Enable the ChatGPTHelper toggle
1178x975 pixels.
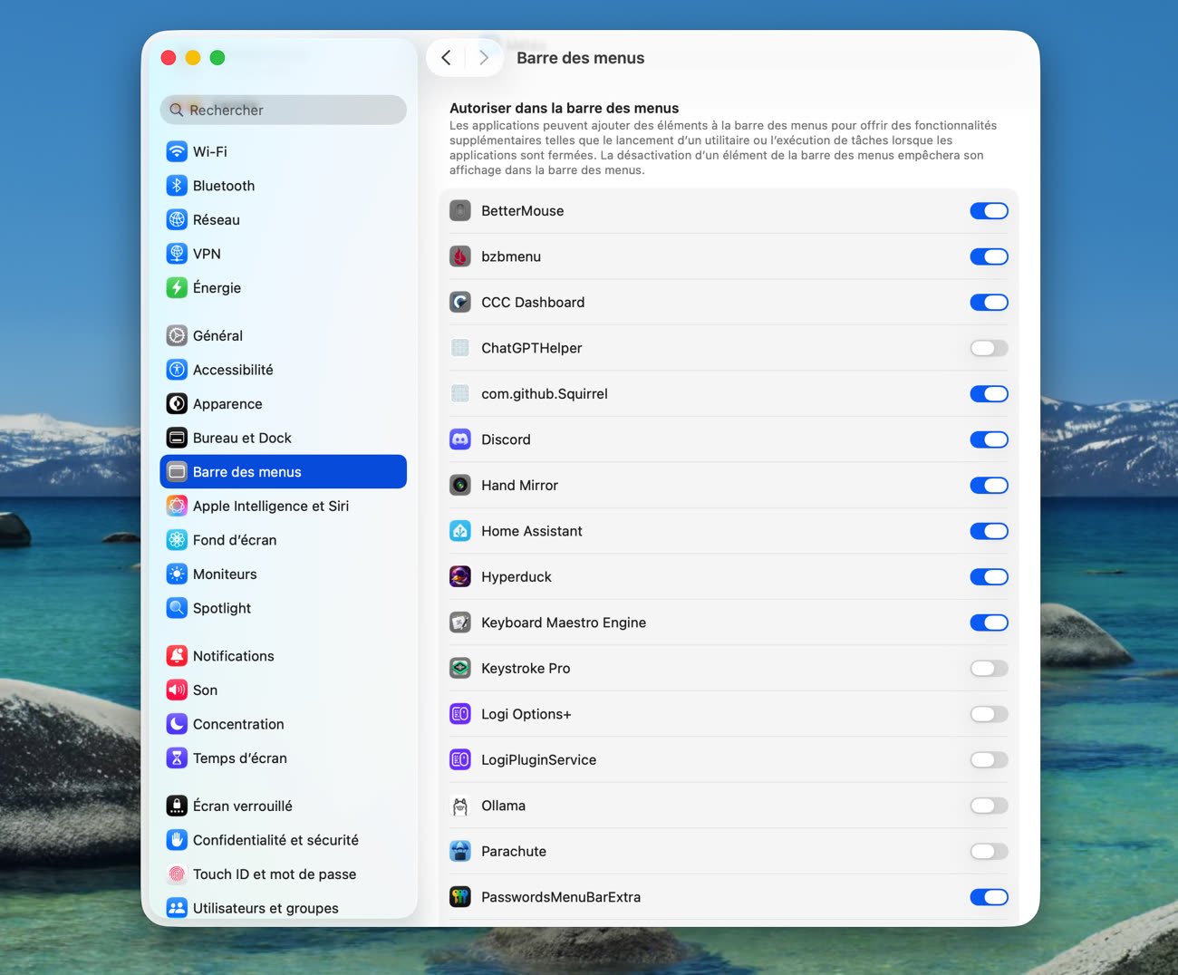point(989,348)
